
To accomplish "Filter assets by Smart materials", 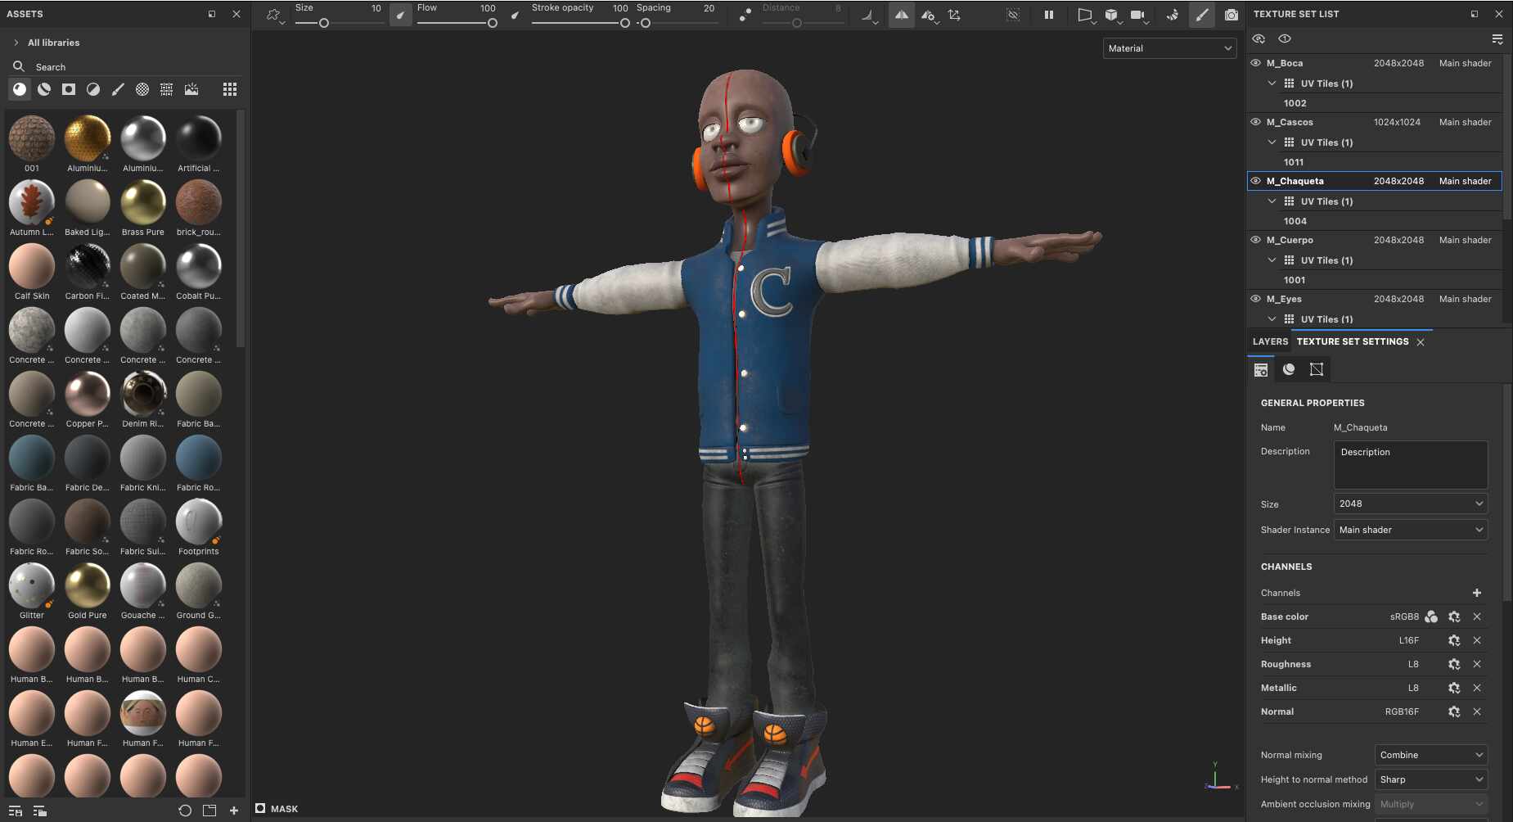I will coord(44,89).
